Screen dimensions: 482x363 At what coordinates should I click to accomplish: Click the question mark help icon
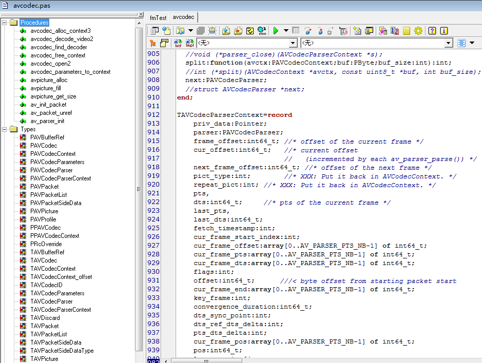[432, 31]
